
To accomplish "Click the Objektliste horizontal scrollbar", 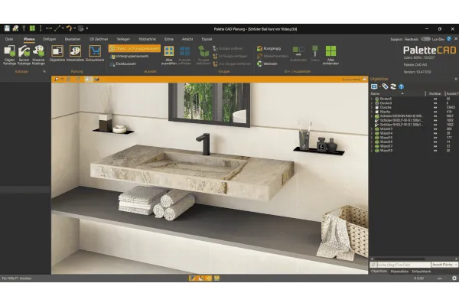I will point(399,259).
